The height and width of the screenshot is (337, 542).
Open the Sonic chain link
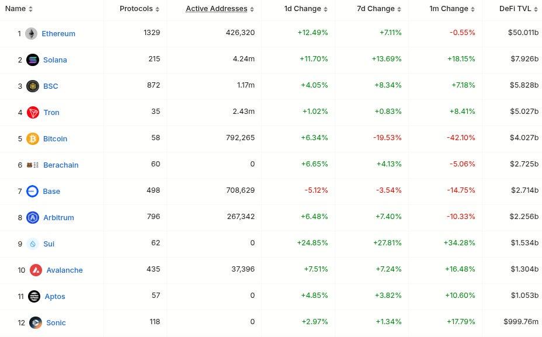click(56, 322)
